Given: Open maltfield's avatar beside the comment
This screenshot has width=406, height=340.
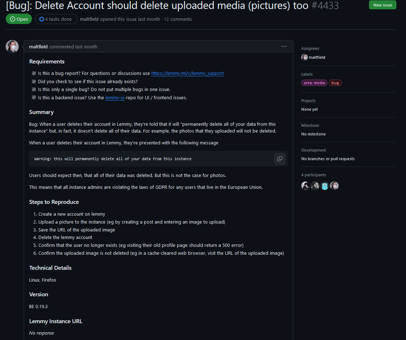Looking at the screenshot, I should coord(12,47).
